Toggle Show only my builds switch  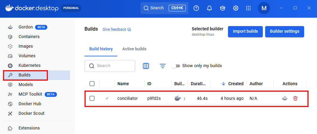pos(176,66)
